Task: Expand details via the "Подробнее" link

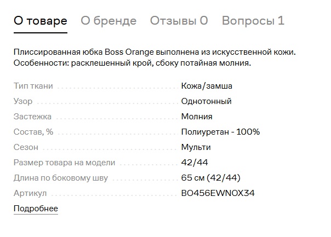Action: (x=36, y=209)
